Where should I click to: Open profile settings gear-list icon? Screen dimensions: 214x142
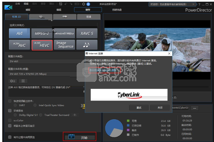[13, 81]
